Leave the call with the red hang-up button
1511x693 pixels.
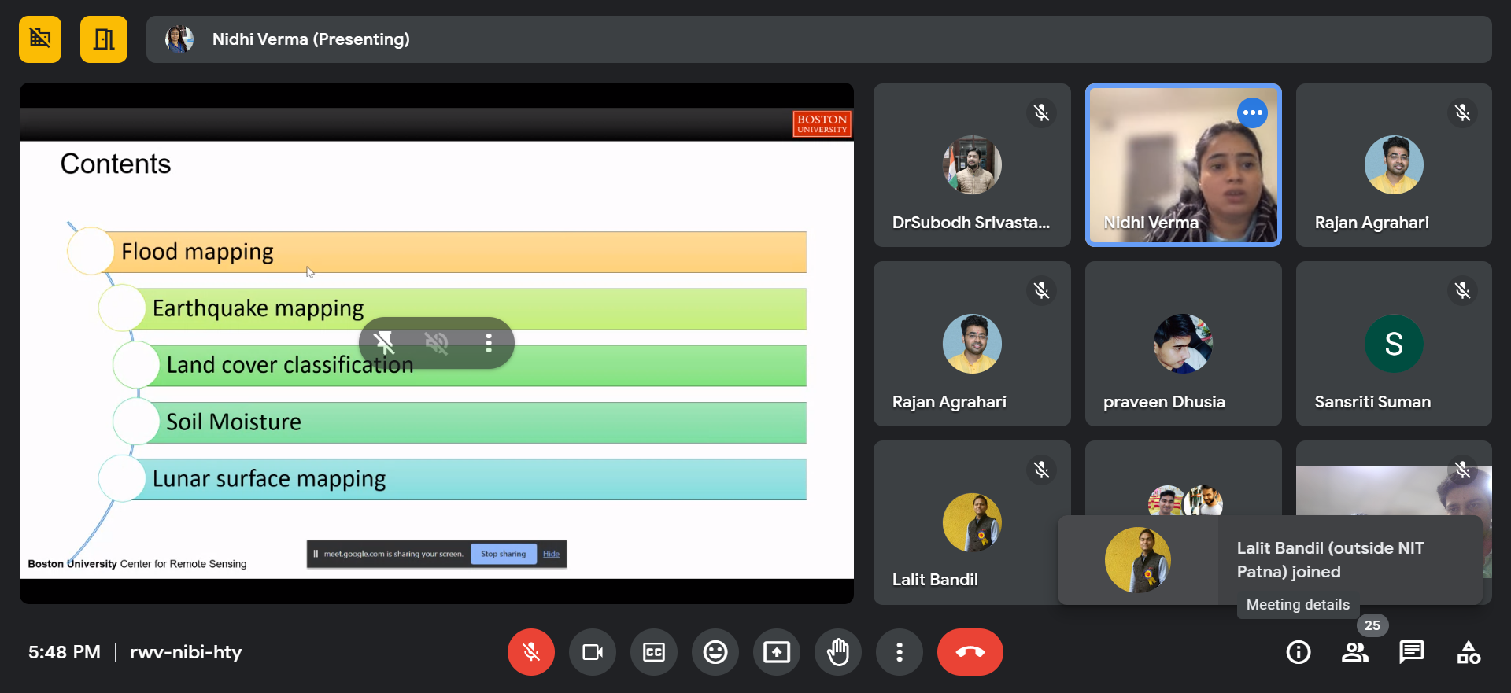[x=970, y=652]
